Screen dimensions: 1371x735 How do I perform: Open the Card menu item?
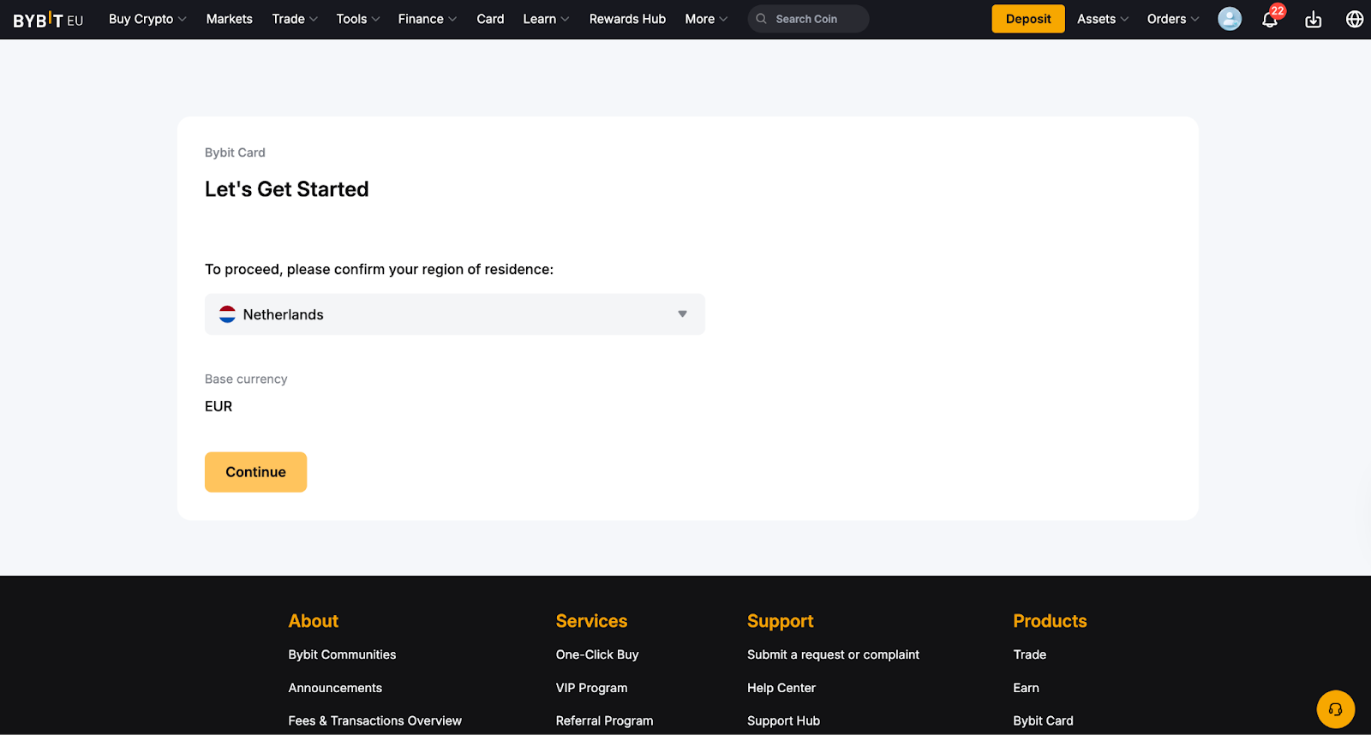click(490, 19)
